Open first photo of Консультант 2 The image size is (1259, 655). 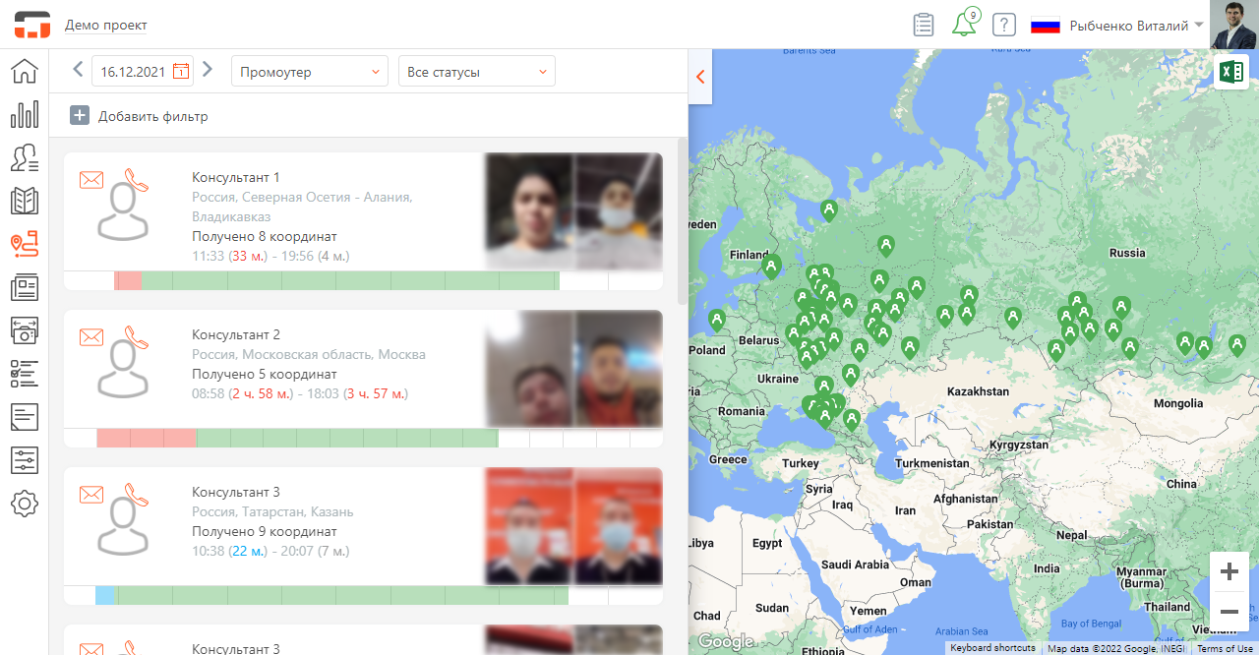coord(530,369)
